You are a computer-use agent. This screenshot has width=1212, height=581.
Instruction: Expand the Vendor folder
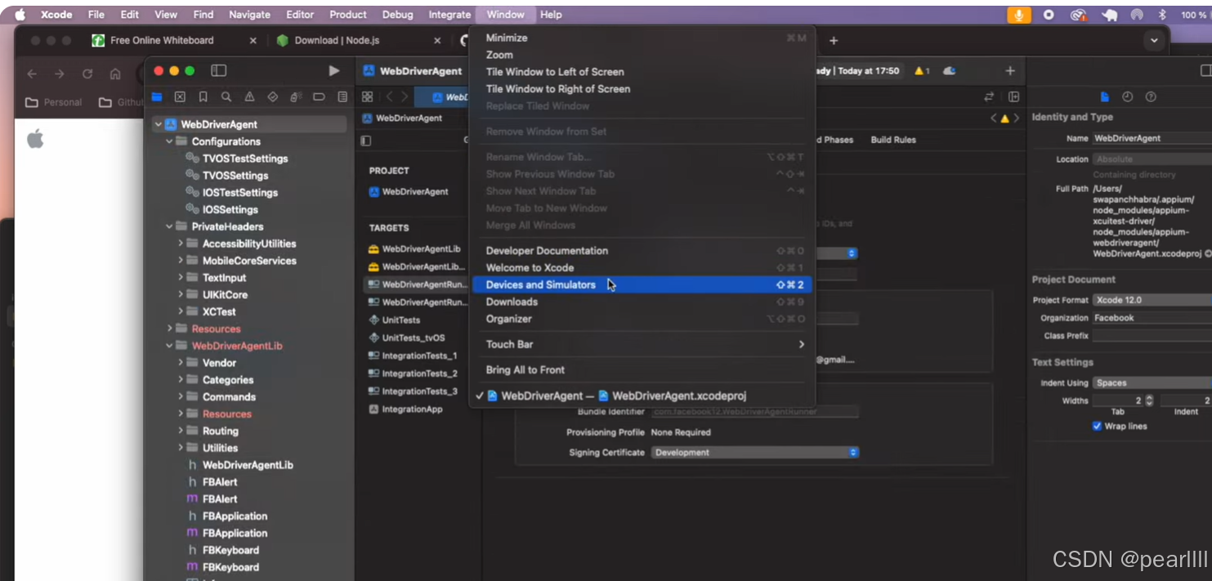point(181,363)
